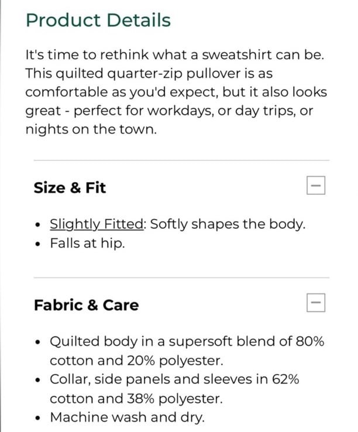Click bullet dot beside Collar, side panels

coord(38,380)
